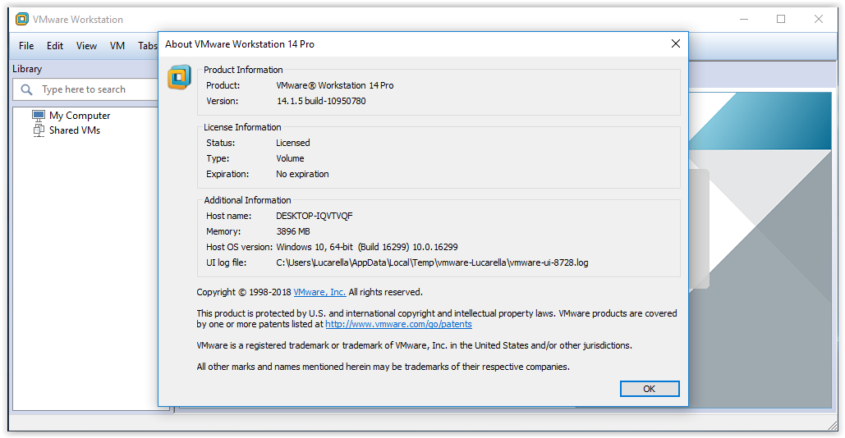
Task: Select Shared VMs in Library tree
Action: 75,130
